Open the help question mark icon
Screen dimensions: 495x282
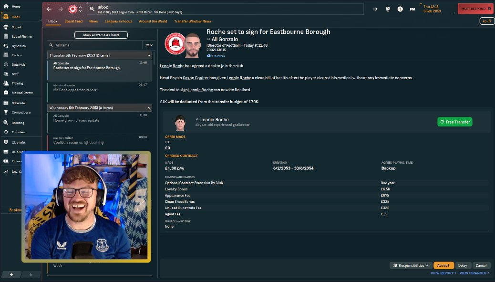[x=400, y=9]
